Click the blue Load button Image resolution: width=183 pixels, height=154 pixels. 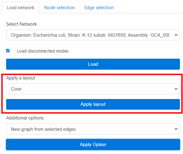tap(93, 64)
